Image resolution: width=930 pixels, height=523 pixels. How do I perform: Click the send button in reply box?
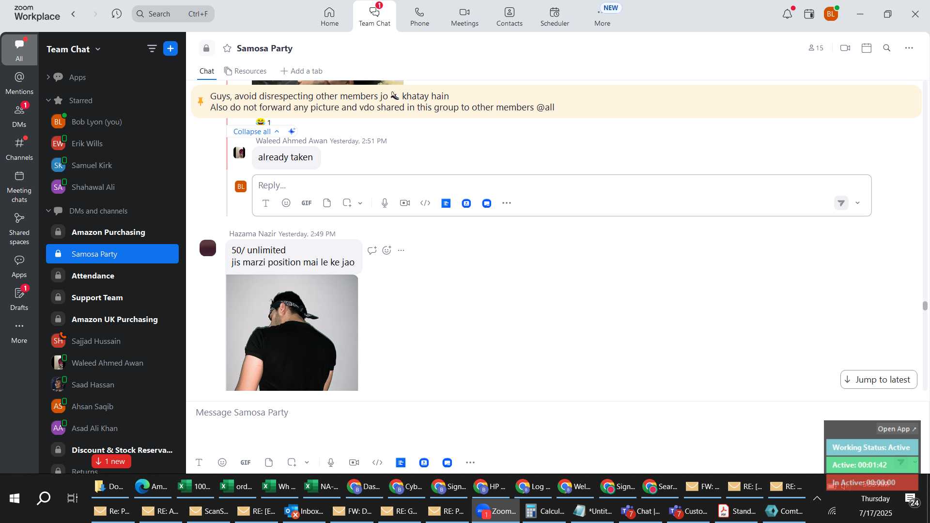click(x=841, y=203)
